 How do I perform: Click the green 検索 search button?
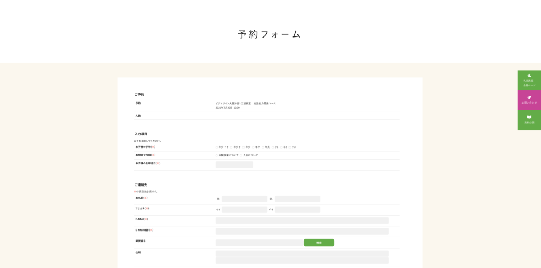(319, 243)
